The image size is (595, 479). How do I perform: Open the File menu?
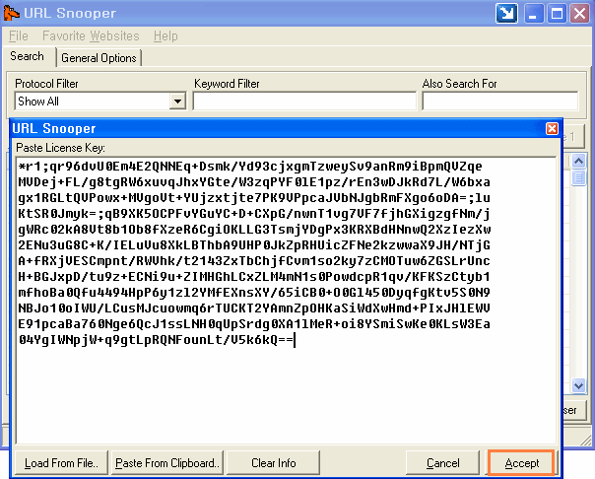pyautogui.click(x=18, y=36)
